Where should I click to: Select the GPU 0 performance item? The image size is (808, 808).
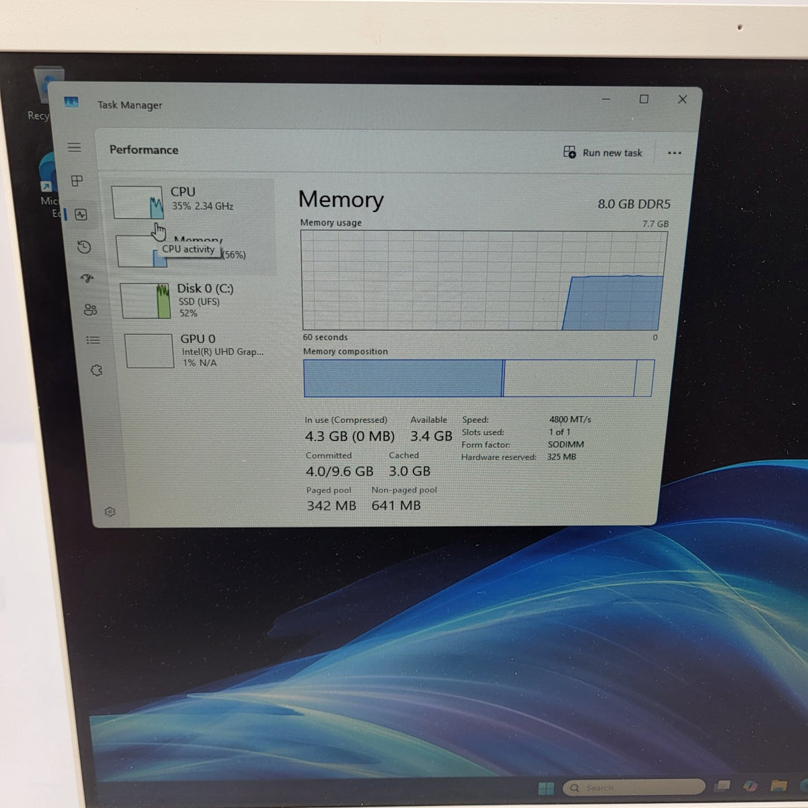[197, 350]
